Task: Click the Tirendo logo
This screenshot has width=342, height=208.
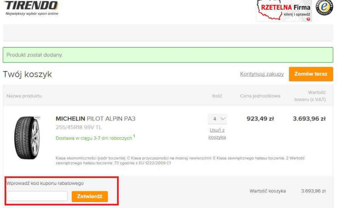Action: [x=32, y=8]
